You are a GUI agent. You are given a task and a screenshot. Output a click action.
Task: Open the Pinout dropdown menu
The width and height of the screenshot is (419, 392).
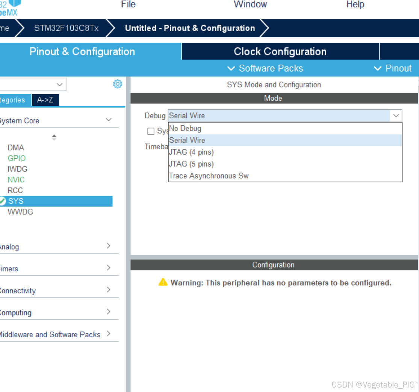pyautogui.click(x=393, y=68)
